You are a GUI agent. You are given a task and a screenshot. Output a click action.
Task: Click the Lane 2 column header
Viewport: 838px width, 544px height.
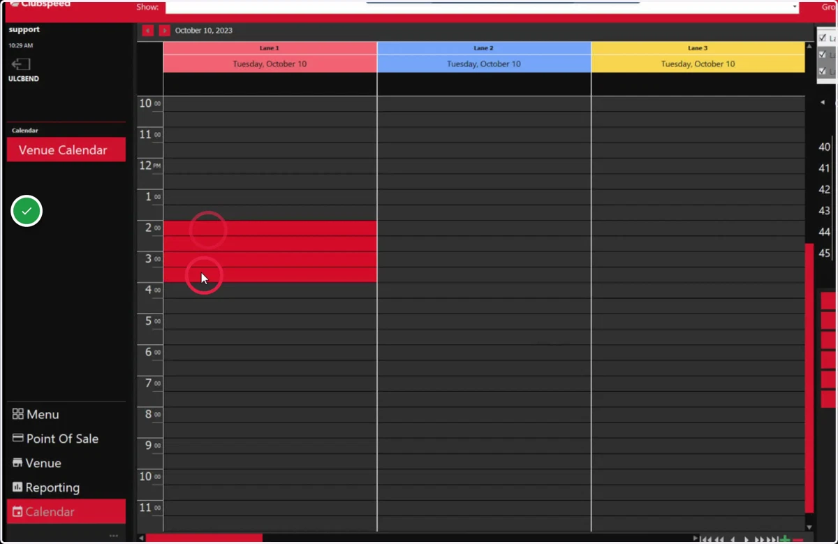[x=484, y=48]
